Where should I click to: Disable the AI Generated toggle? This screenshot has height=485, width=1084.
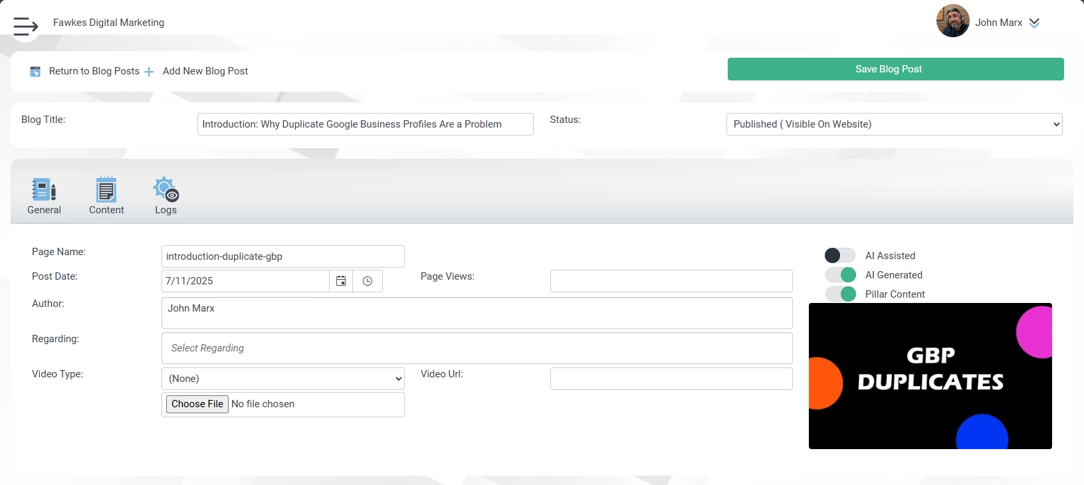click(840, 275)
